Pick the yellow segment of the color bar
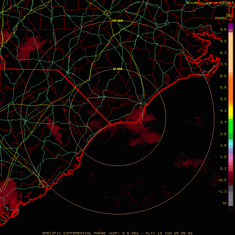 tap(231, 112)
